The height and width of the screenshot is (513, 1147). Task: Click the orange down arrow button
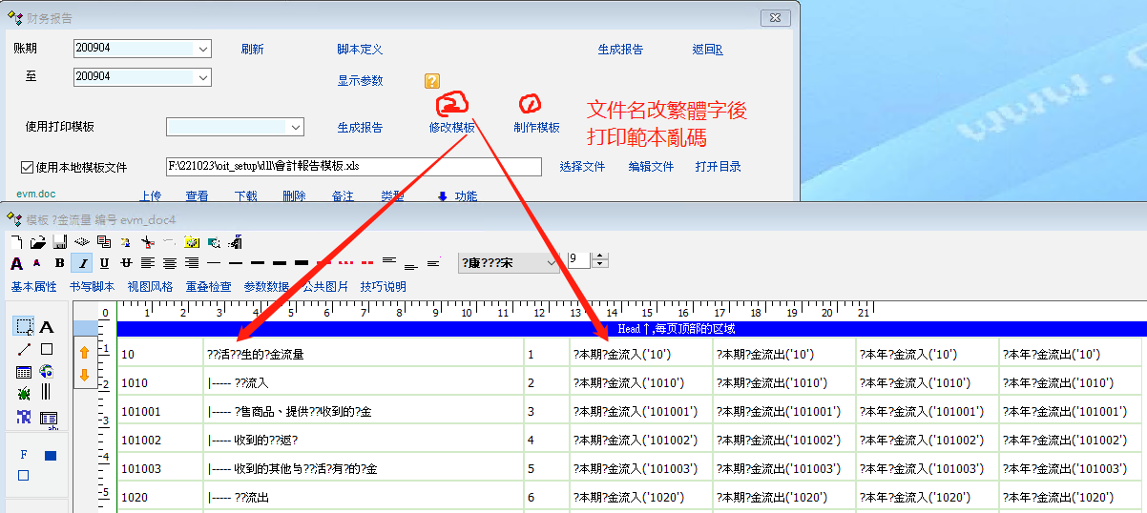pyautogui.click(x=84, y=375)
